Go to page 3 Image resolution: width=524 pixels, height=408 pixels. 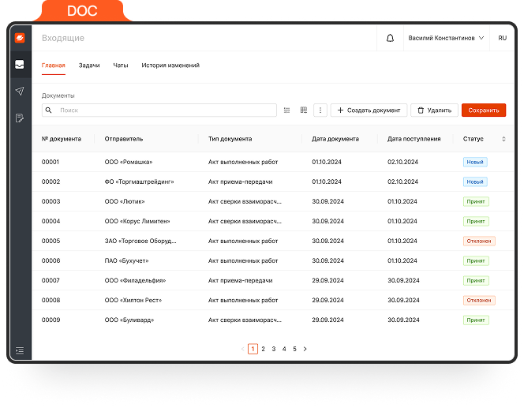274,349
